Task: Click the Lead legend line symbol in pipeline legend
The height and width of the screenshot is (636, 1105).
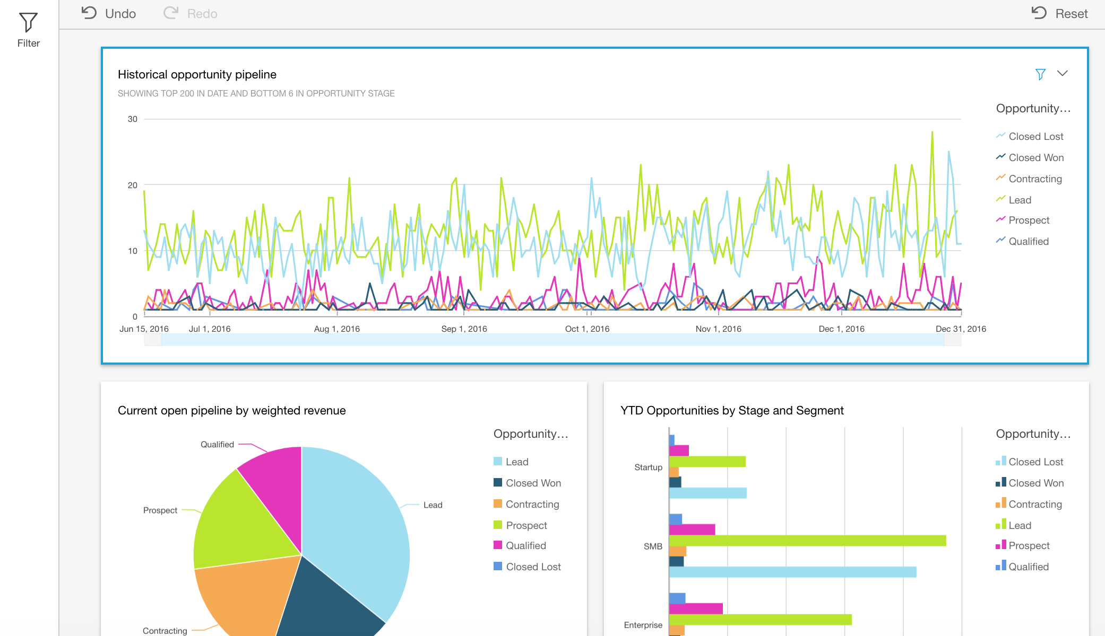Action: click(x=1000, y=200)
